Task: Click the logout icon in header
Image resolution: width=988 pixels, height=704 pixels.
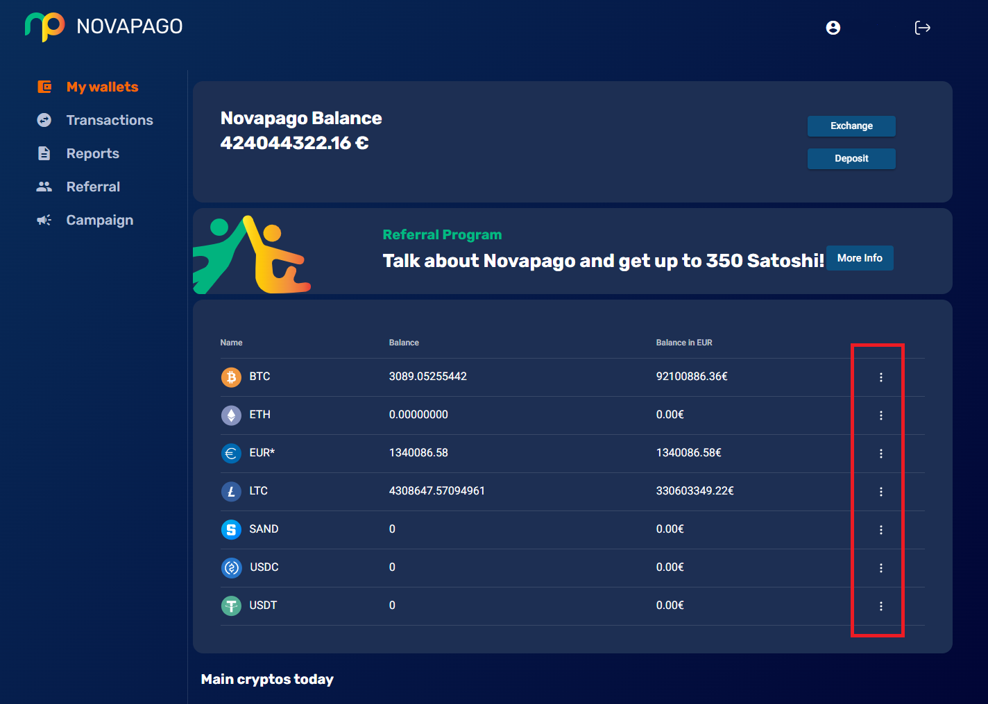Action: (x=922, y=28)
